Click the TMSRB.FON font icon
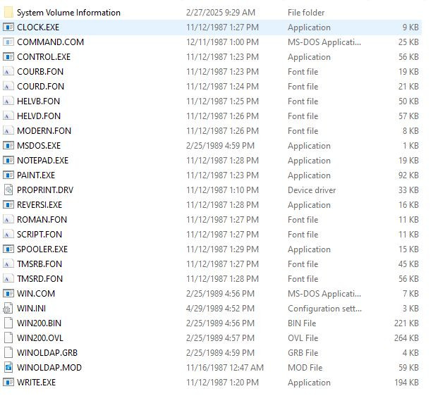 click(x=8, y=264)
